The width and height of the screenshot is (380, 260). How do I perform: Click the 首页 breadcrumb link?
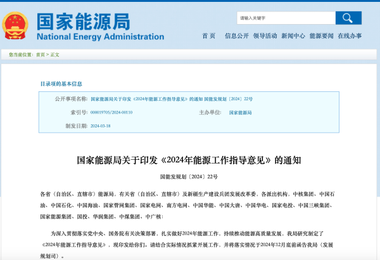pyautogui.click(x=40, y=55)
